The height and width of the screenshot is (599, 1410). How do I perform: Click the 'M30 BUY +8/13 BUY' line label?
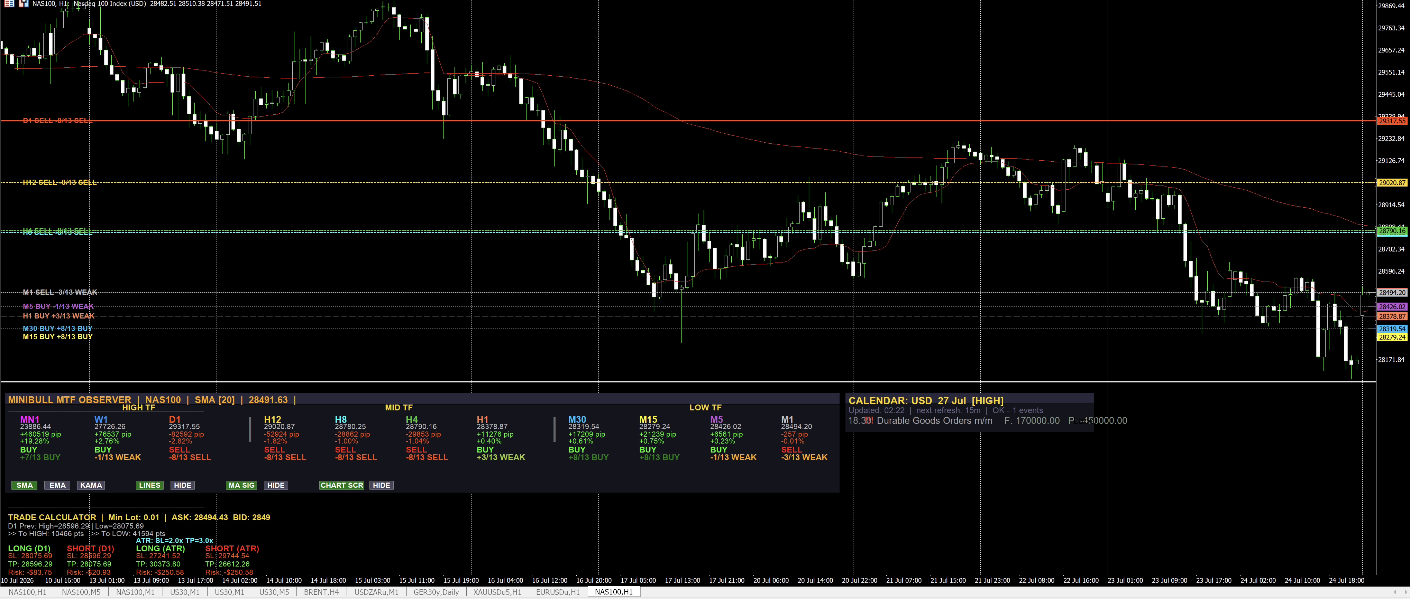57,329
